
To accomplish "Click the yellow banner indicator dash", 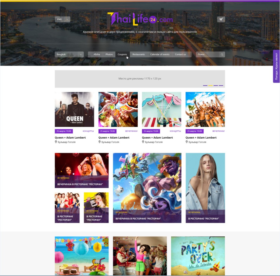I will [x=211, y=86].
